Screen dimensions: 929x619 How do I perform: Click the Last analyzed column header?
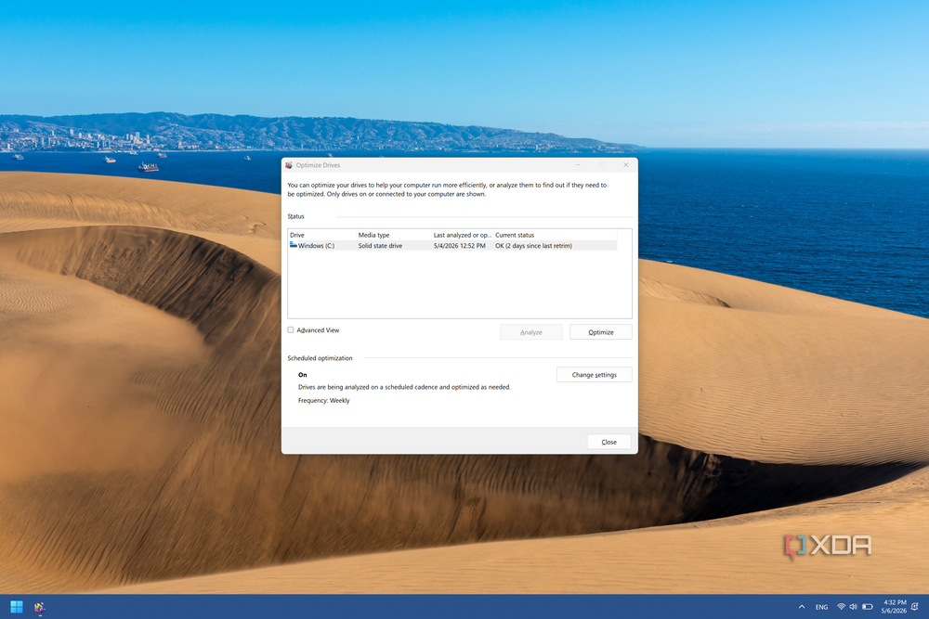point(462,235)
